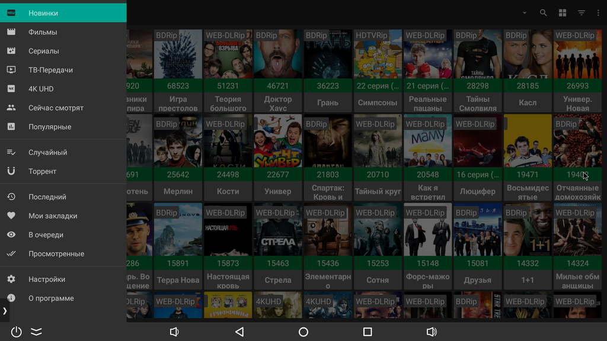Open О программе info icon

pos(11,298)
